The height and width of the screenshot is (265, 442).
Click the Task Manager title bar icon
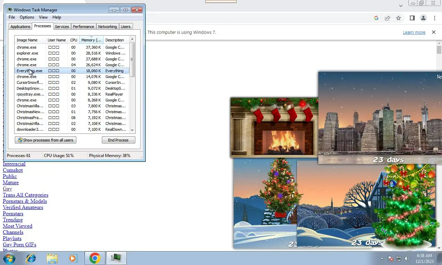[x=9, y=10]
